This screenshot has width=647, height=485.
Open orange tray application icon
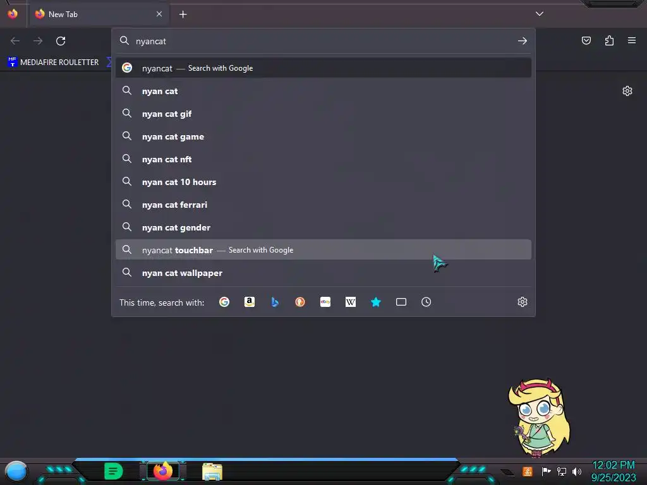click(x=528, y=471)
